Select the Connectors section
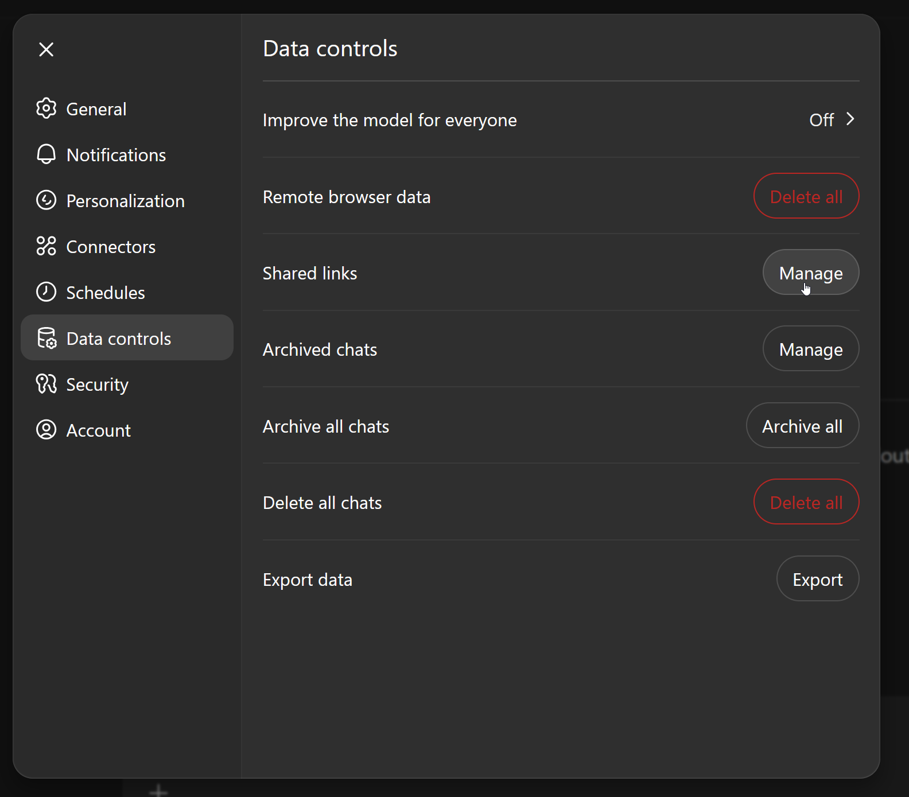The width and height of the screenshot is (909, 797). (x=127, y=247)
